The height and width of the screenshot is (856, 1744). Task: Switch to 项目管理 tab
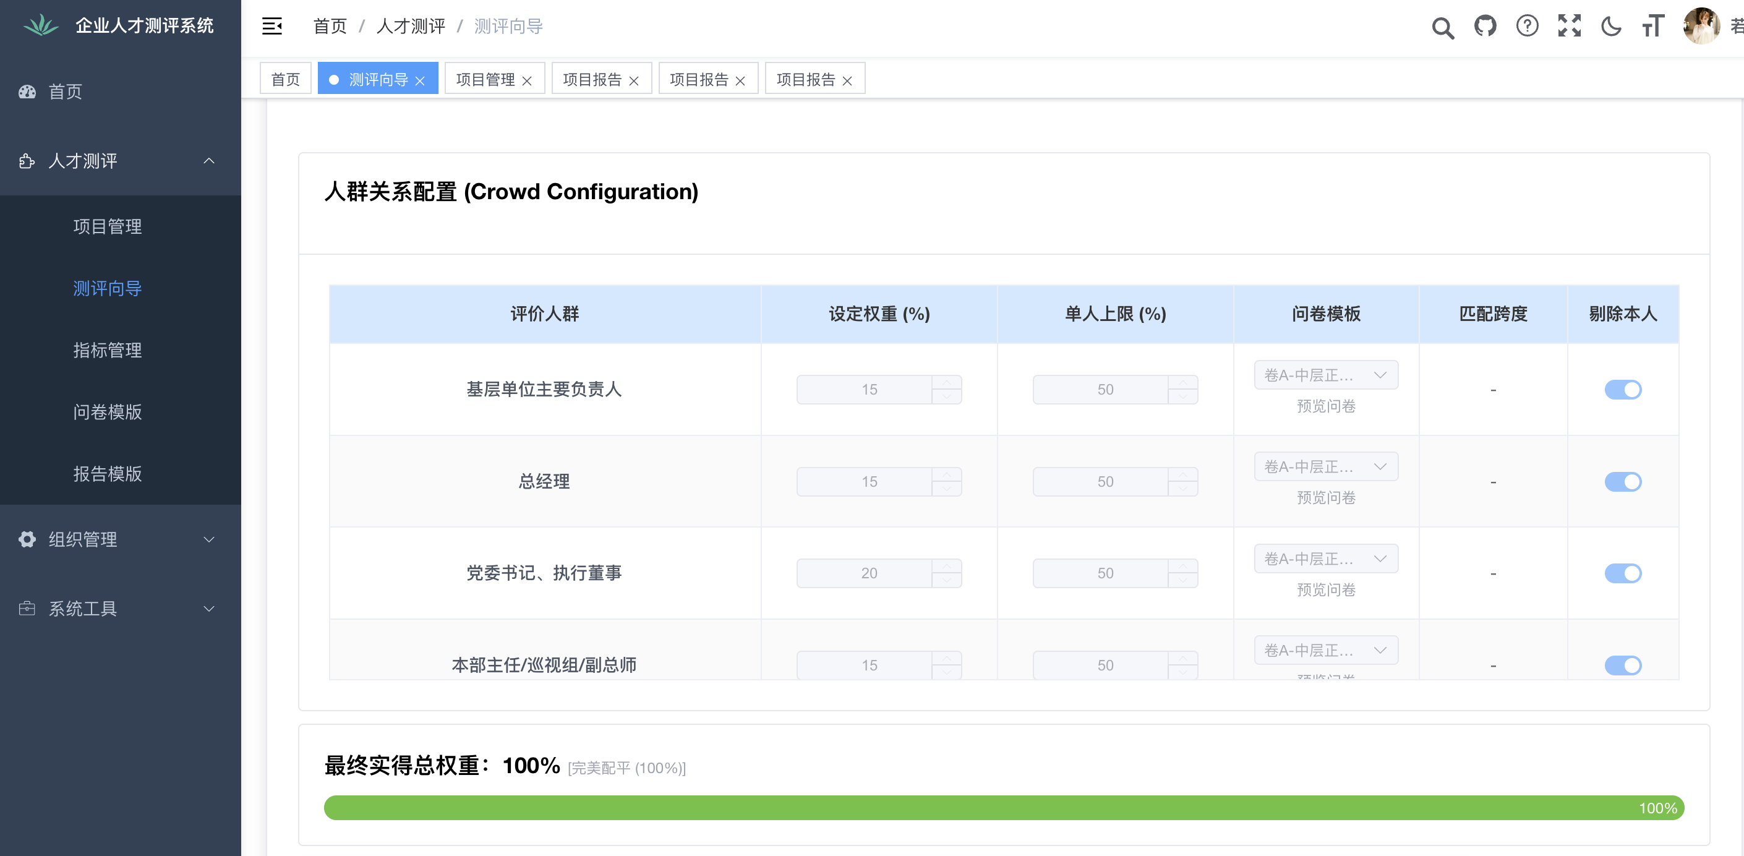point(485,80)
